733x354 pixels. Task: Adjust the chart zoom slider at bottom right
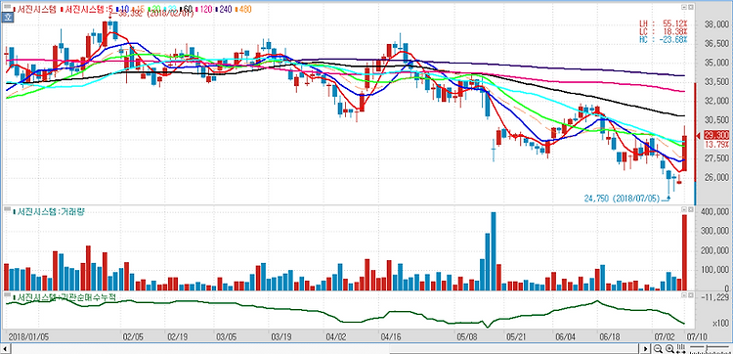pos(711,348)
